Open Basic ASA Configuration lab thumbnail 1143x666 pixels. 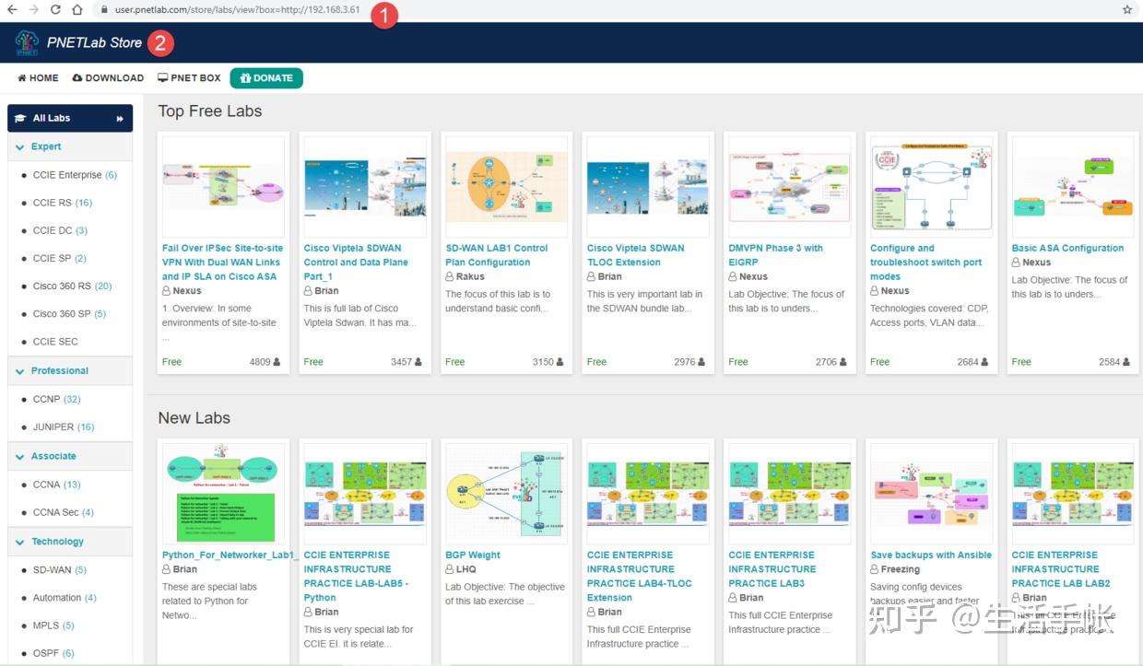[1073, 187]
